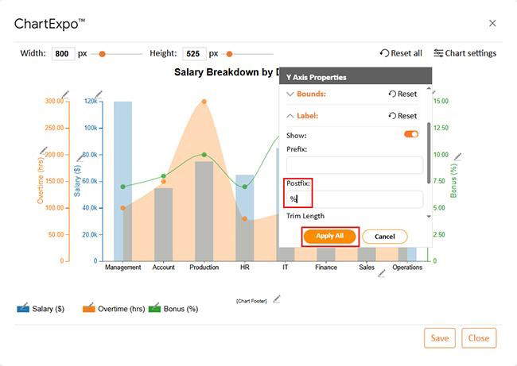517x366 pixels.
Task: Collapse the Label section
Action: (290, 116)
